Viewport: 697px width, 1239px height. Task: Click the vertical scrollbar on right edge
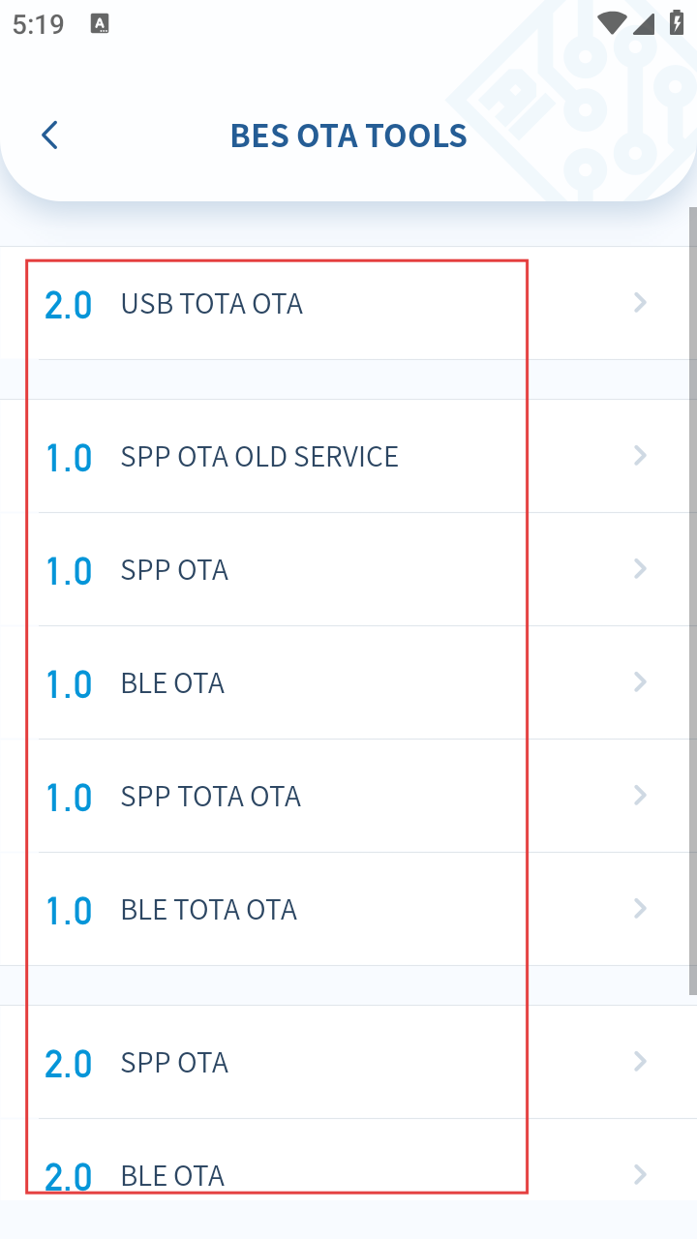[692, 600]
